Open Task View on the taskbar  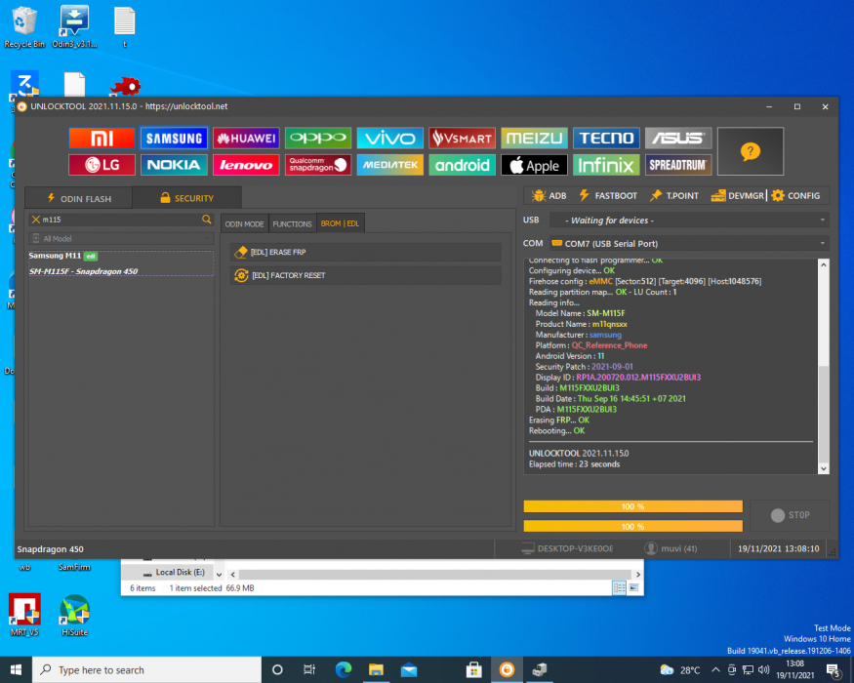coord(309,670)
